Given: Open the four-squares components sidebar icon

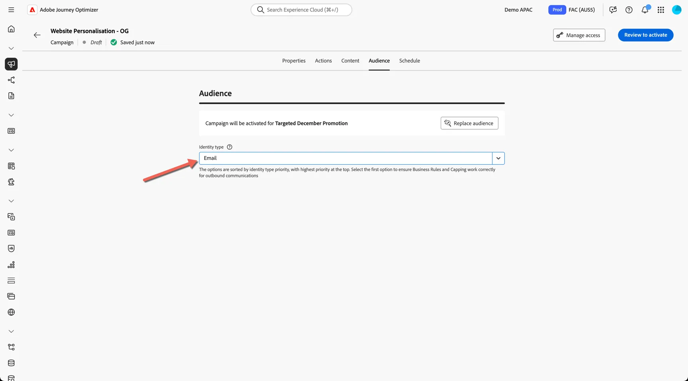Looking at the screenshot, I should click(x=11, y=166).
